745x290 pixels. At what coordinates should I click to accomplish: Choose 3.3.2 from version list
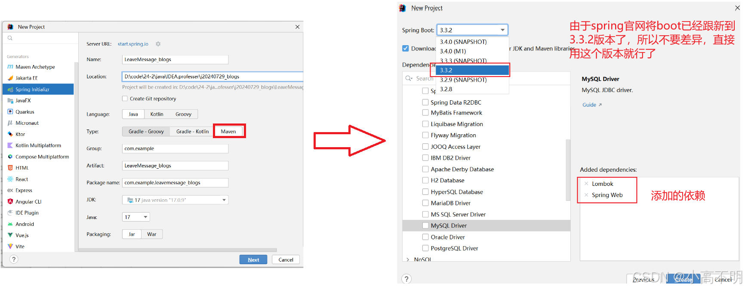[x=472, y=70]
